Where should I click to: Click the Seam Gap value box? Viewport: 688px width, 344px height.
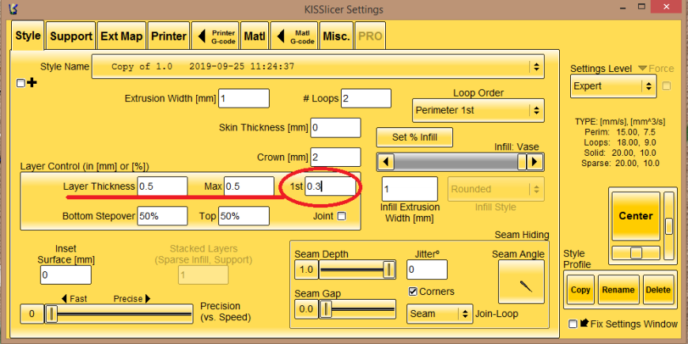pos(306,309)
